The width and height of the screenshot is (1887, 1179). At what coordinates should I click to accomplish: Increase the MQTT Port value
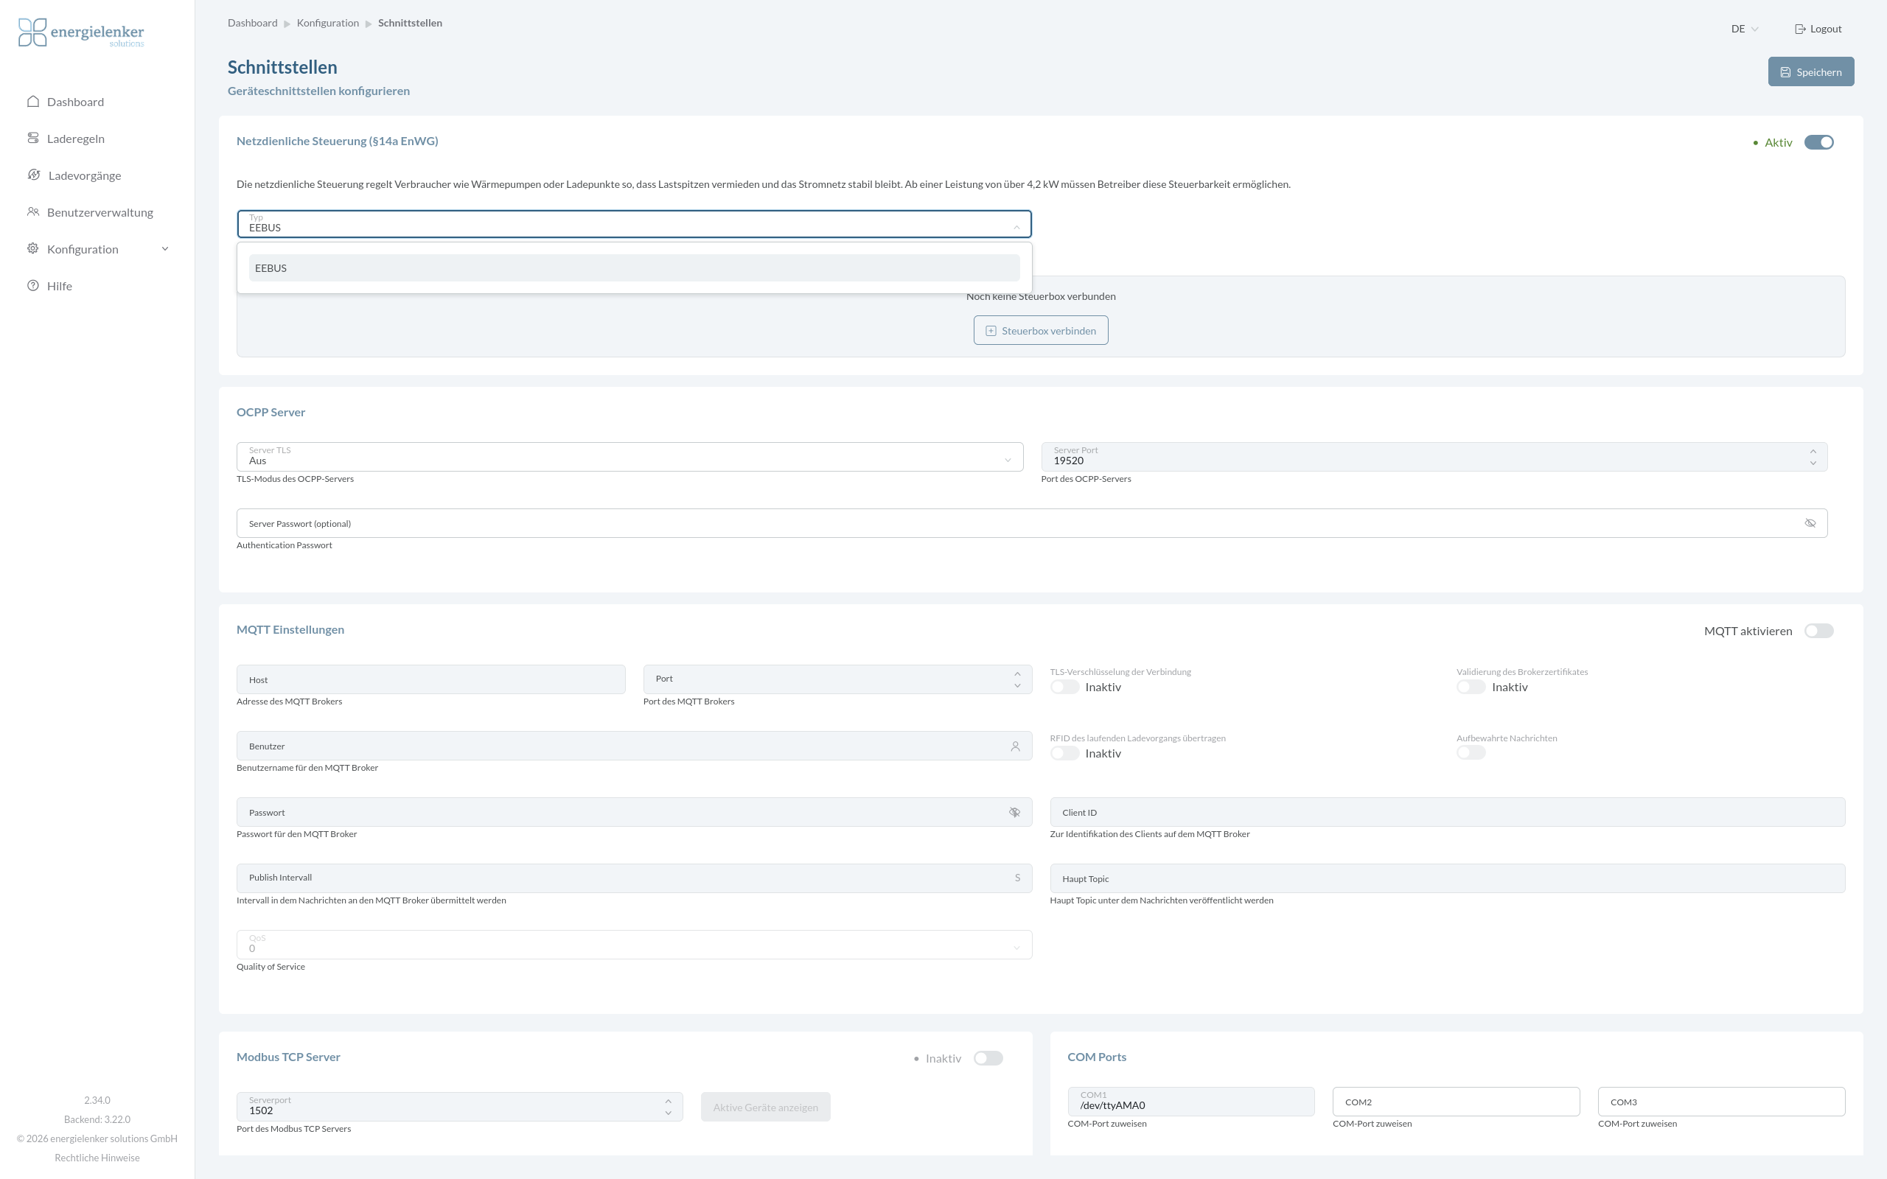pos(1016,674)
